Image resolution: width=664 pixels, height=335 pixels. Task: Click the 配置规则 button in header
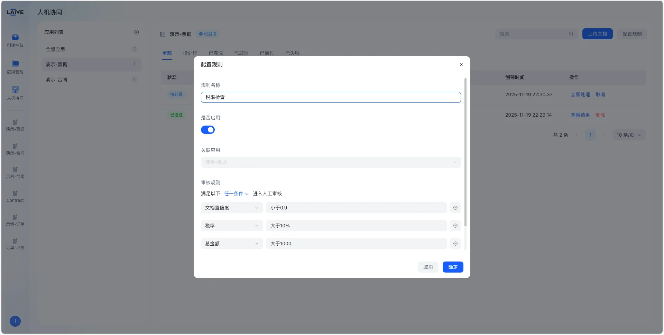point(632,34)
